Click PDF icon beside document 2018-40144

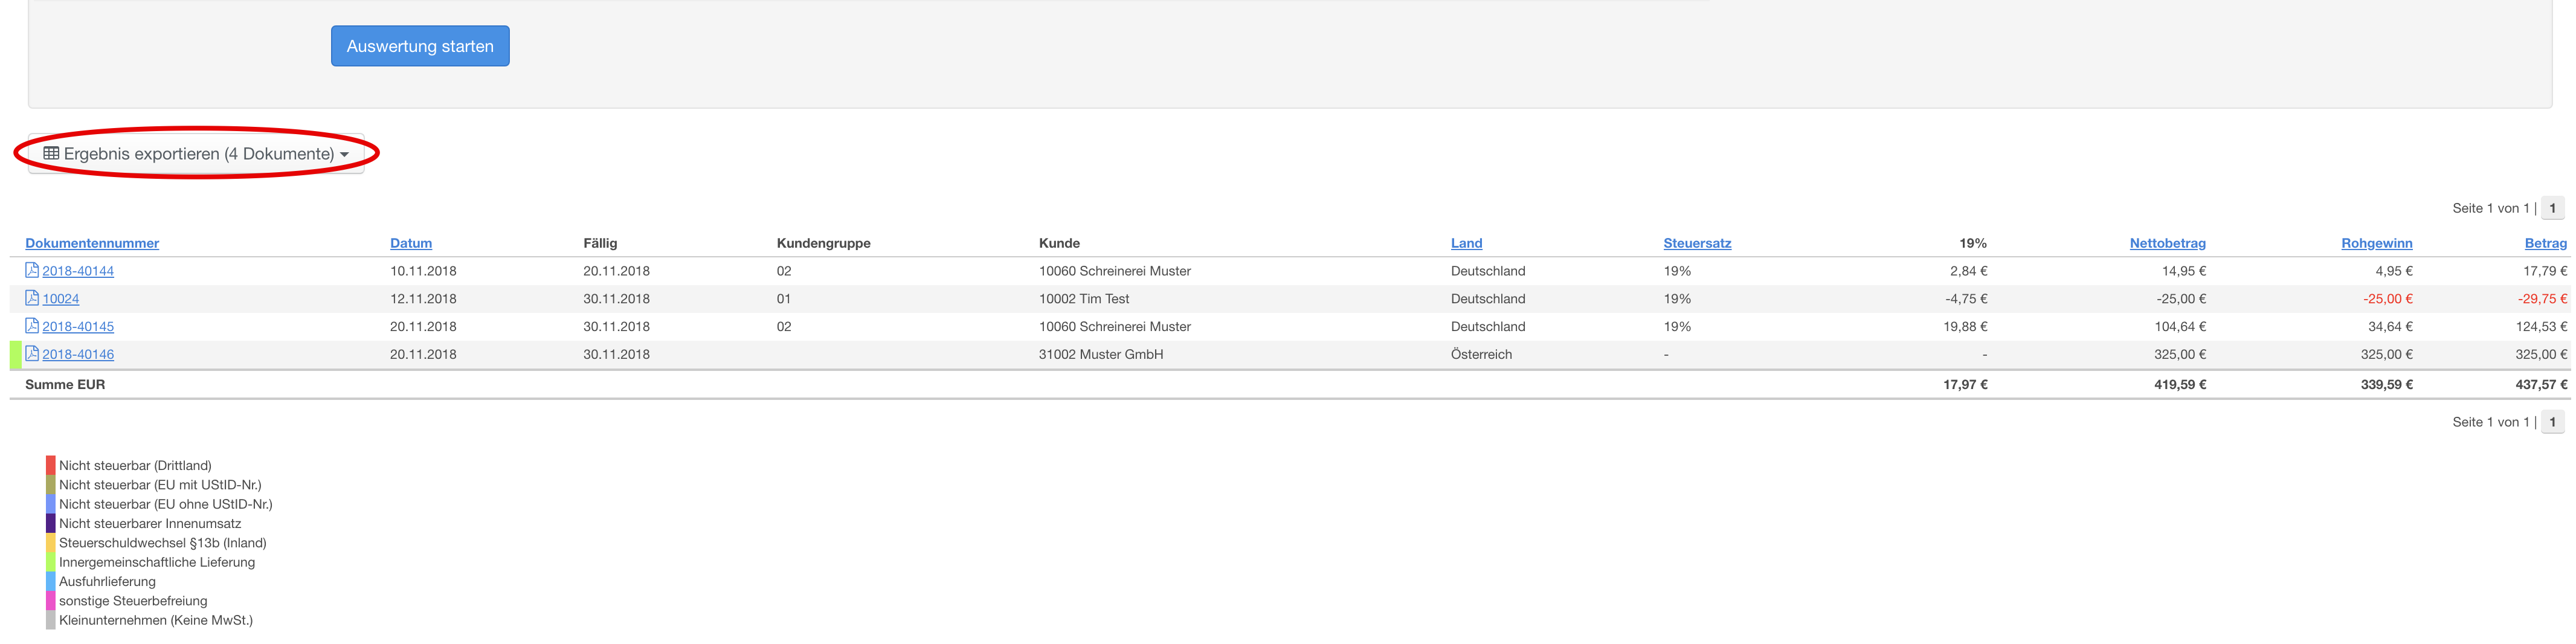[32, 270]
